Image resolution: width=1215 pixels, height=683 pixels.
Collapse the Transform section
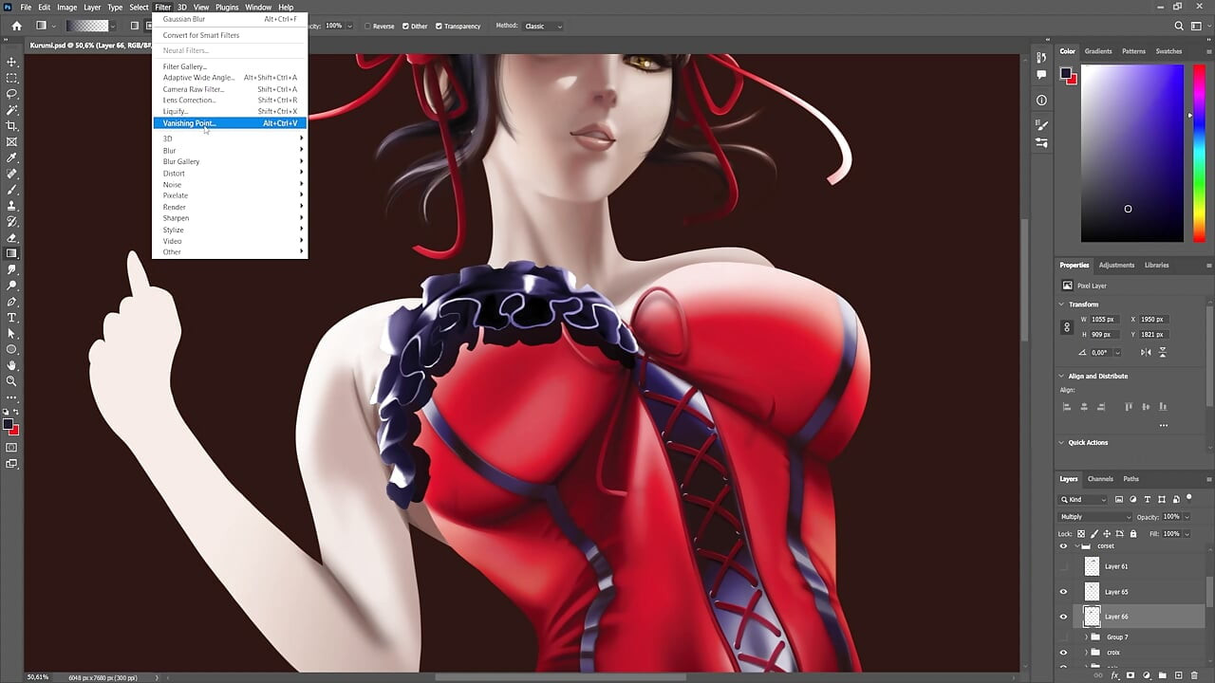click(1062, 305)
